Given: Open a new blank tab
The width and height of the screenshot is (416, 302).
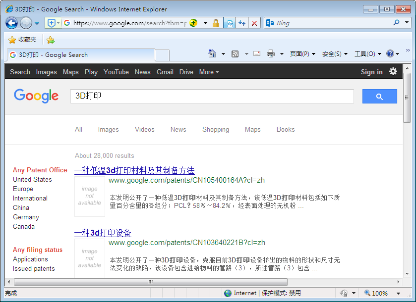Looking at the screenshot, I should [162, 55].
